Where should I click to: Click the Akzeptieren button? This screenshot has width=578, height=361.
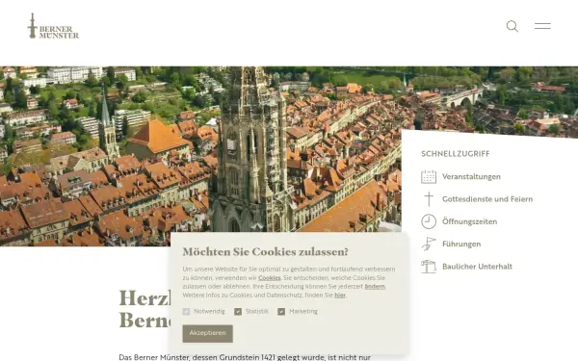click(207, 333)
